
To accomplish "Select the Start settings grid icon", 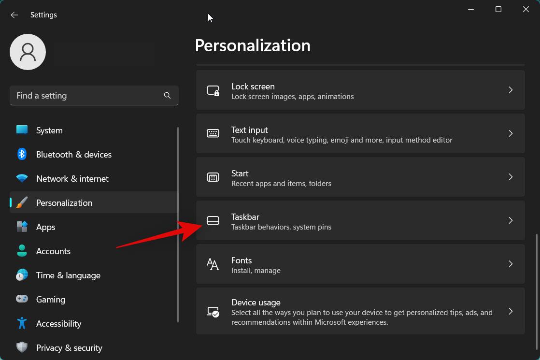I will (x=213, y=177).
